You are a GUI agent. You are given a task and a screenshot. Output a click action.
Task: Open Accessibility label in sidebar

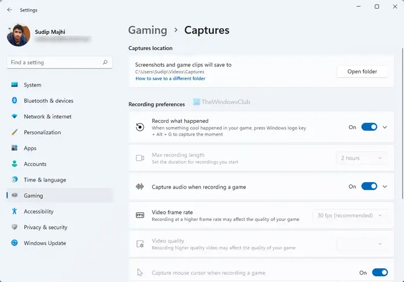tap(39, 212)
